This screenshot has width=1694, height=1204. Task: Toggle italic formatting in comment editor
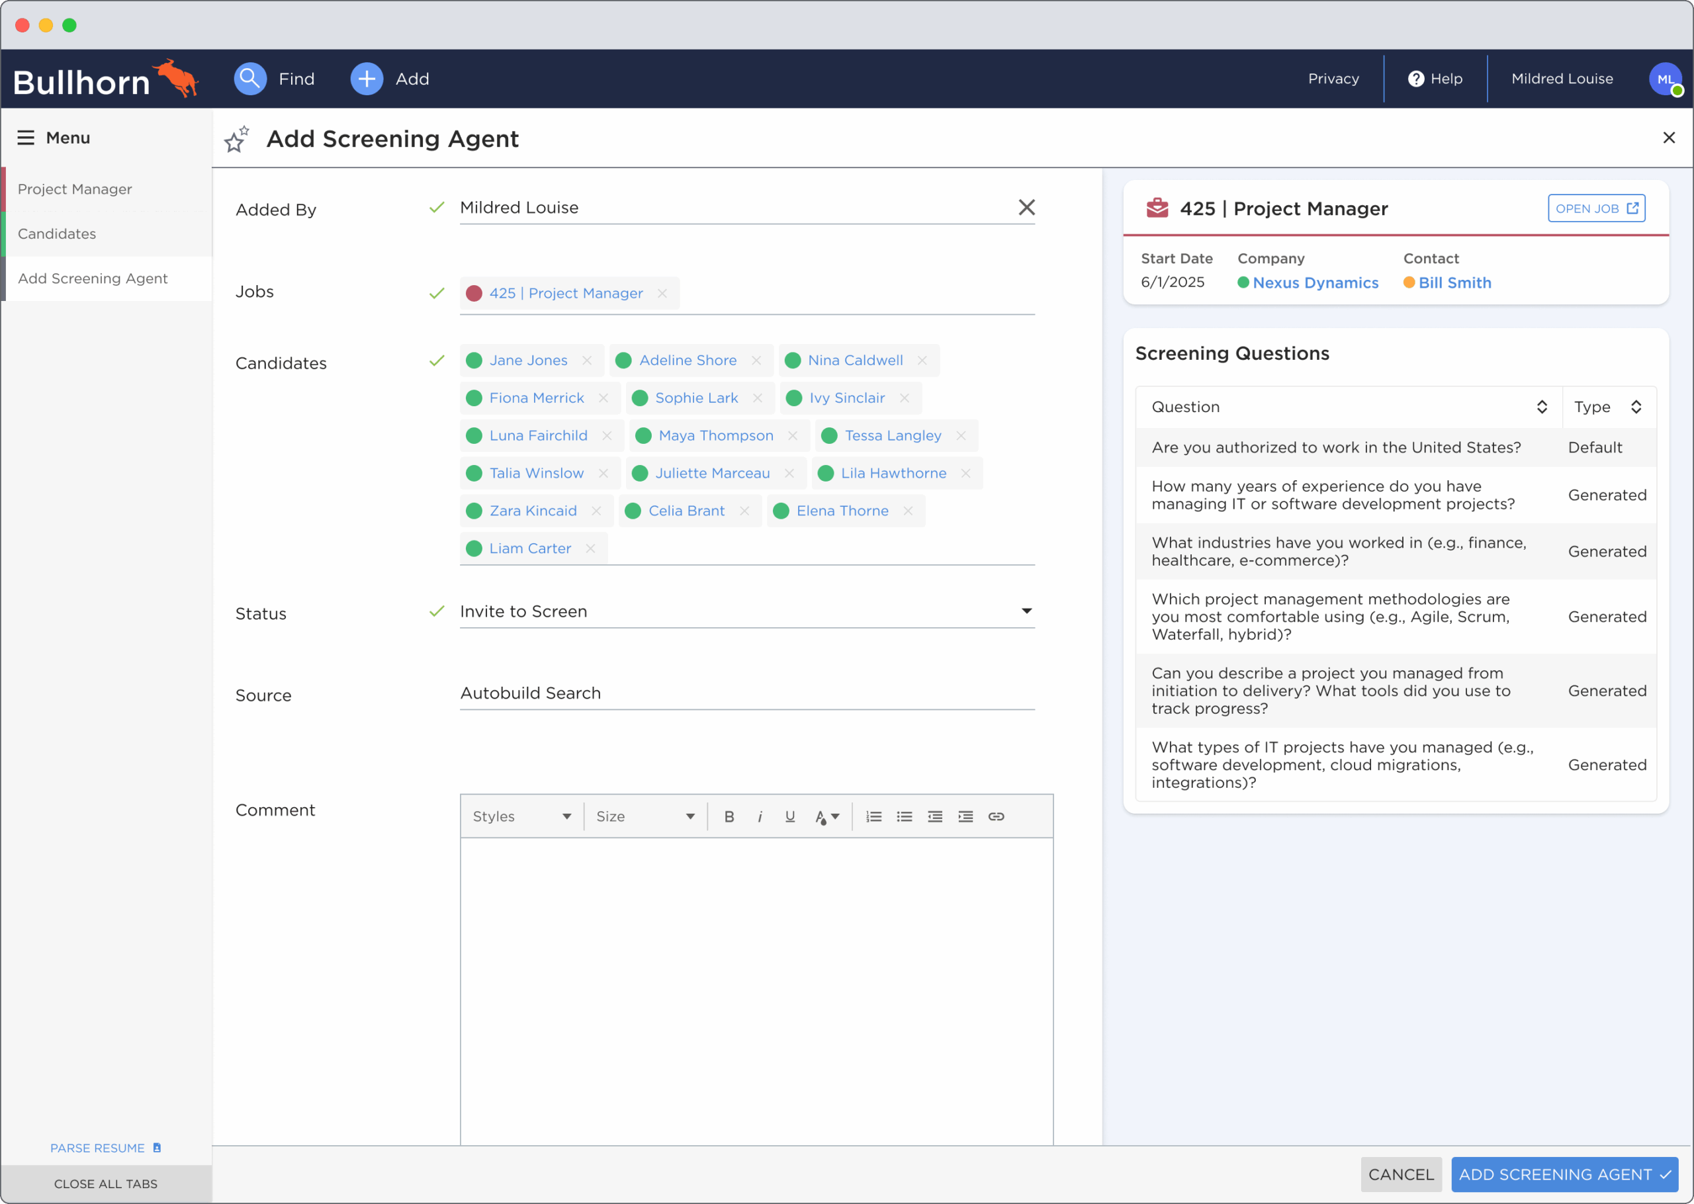(759, 816)
